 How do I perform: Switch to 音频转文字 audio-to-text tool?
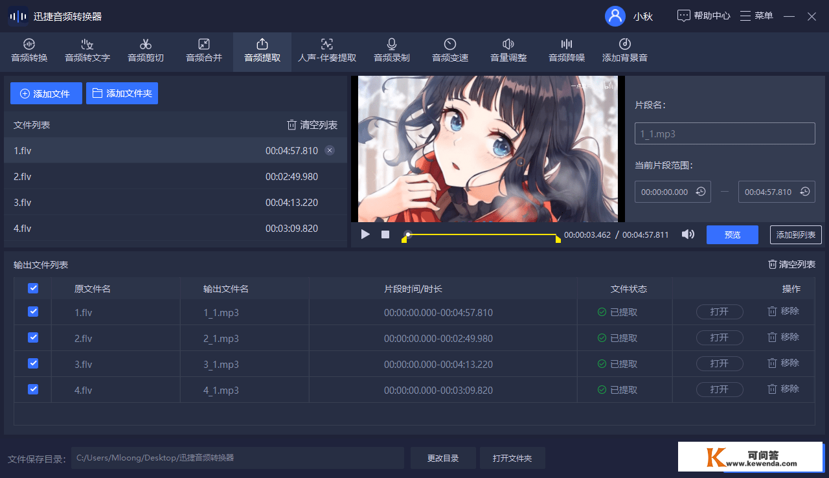tap(87, 51)
